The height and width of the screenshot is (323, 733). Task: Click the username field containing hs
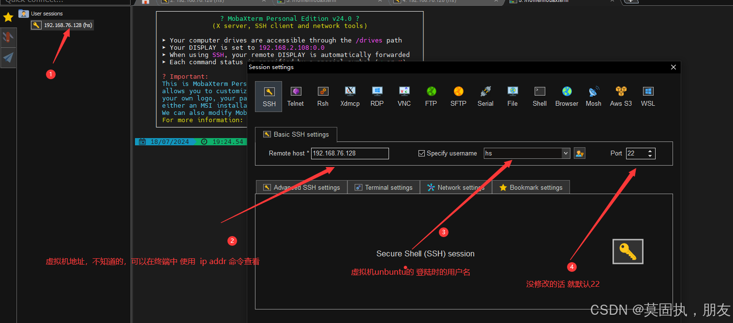(x=523, y=153)
